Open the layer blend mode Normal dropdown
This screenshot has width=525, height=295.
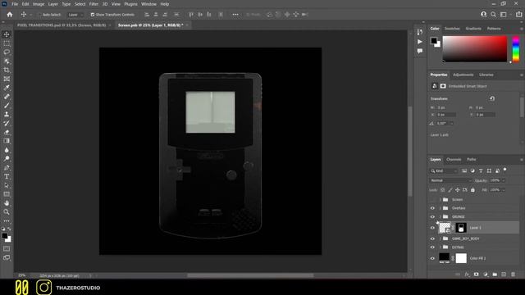450,180
